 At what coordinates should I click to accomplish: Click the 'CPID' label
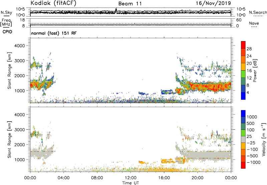(7, 32)
